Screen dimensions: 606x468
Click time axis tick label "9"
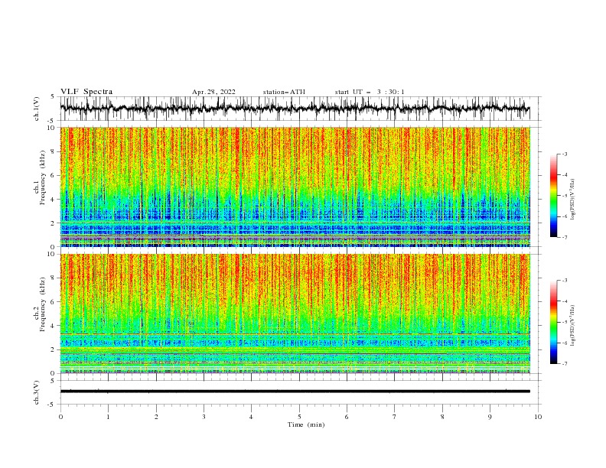tap(490, 417)
